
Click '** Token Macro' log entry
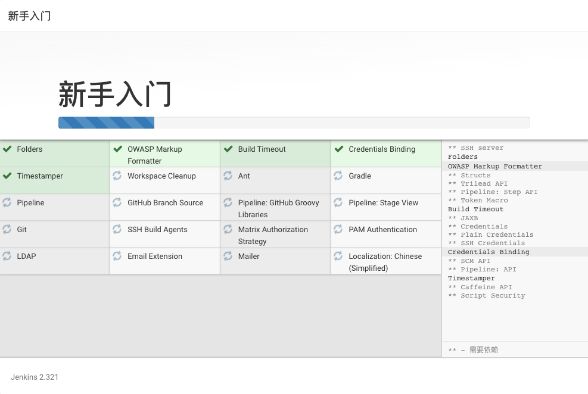click(x=478, y=200)
